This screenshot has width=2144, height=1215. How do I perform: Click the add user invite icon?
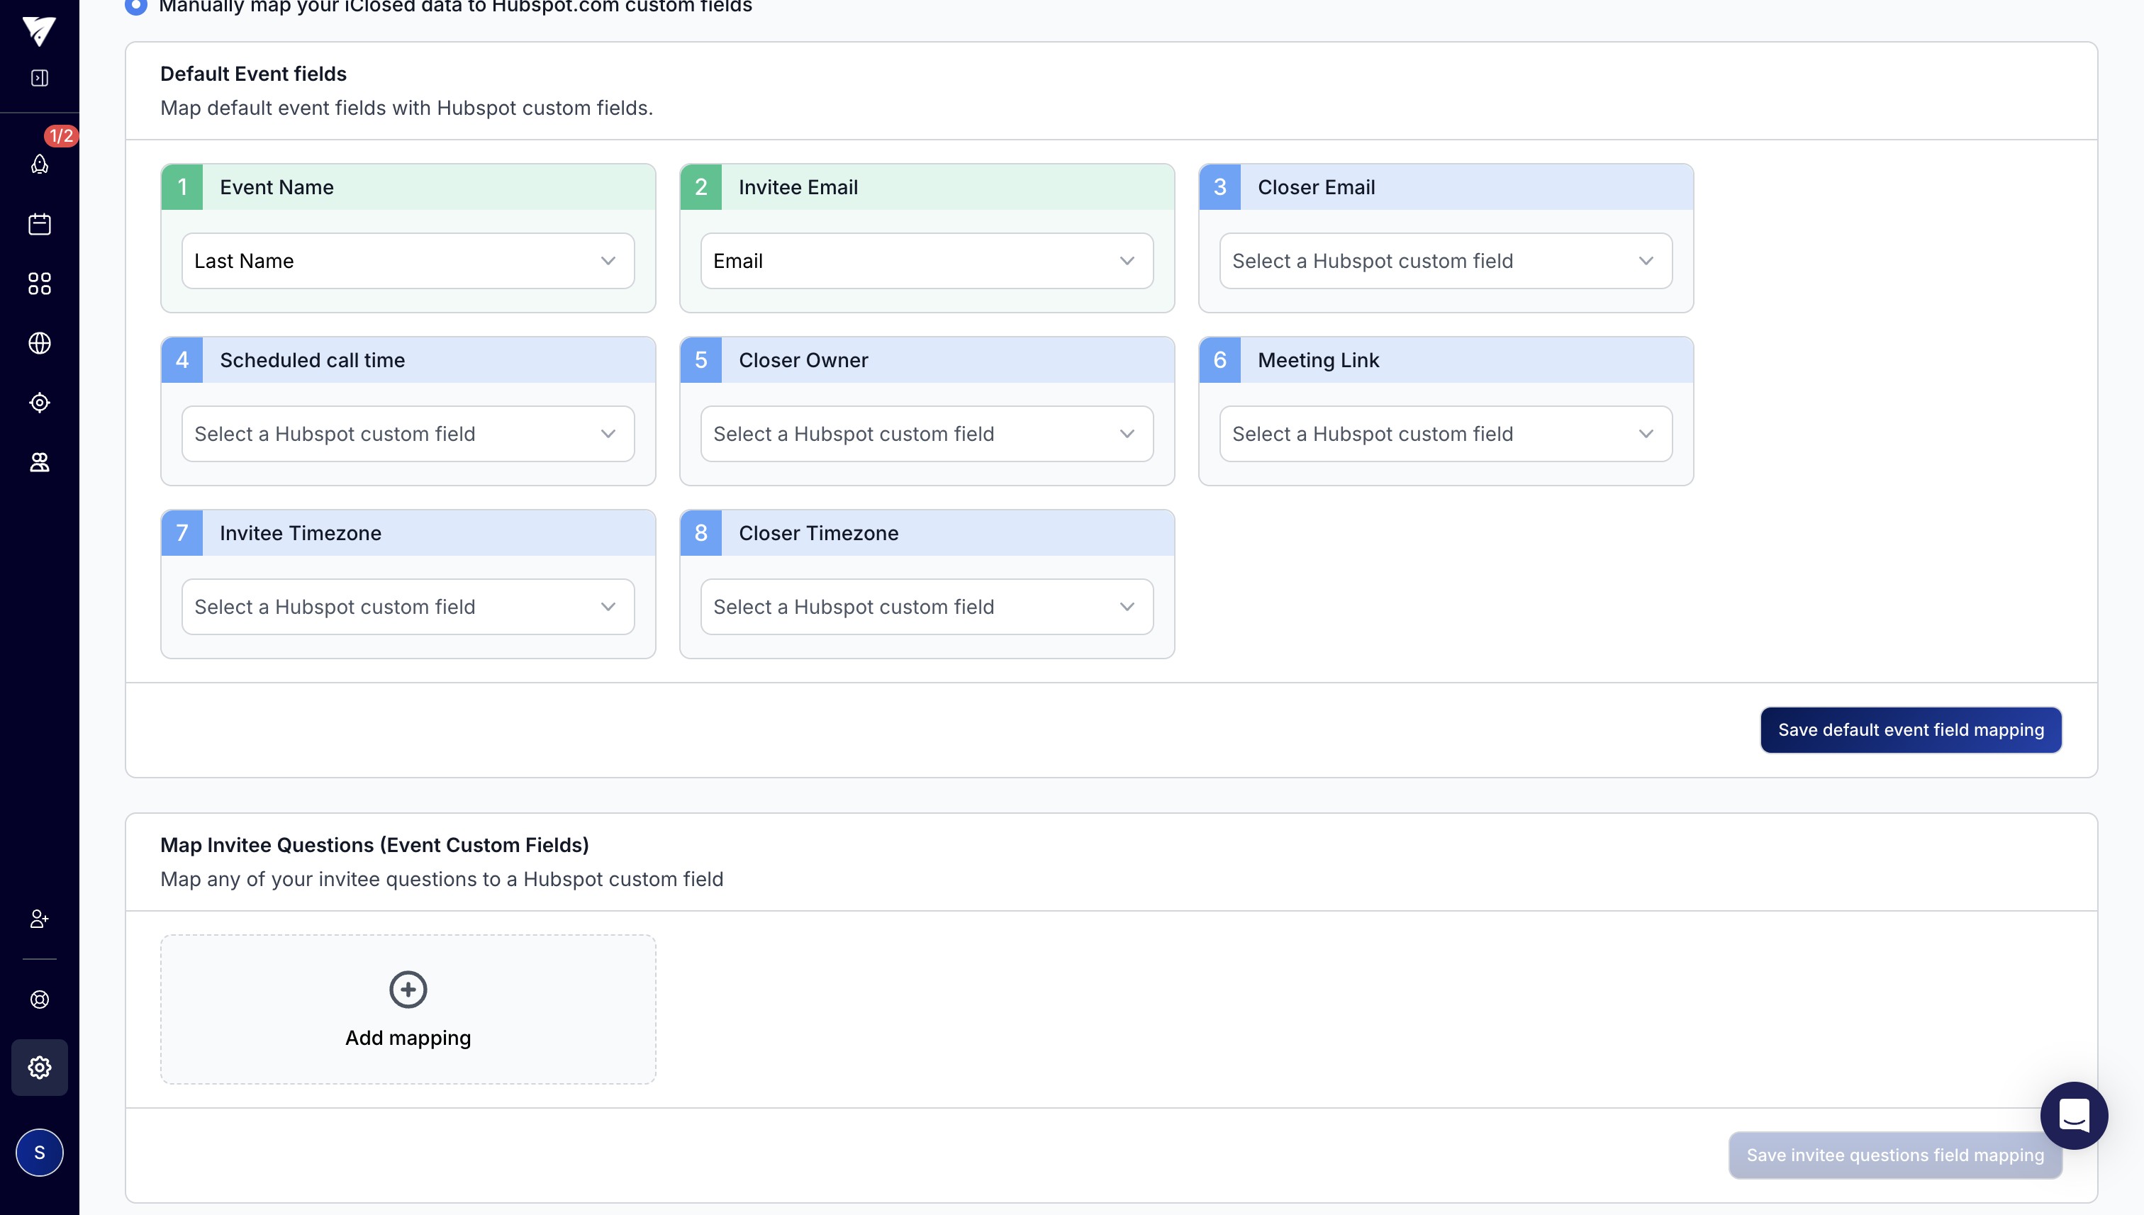(x=39, y=919)
